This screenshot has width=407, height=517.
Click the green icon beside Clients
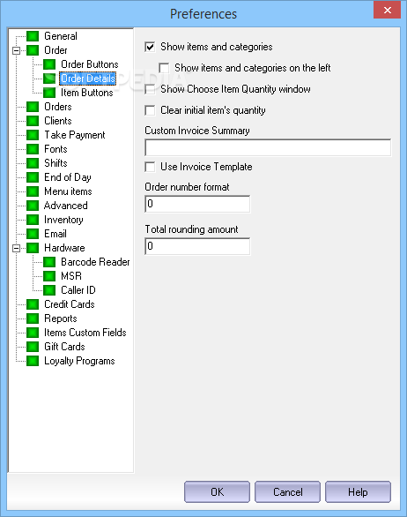tap(33, 121)
